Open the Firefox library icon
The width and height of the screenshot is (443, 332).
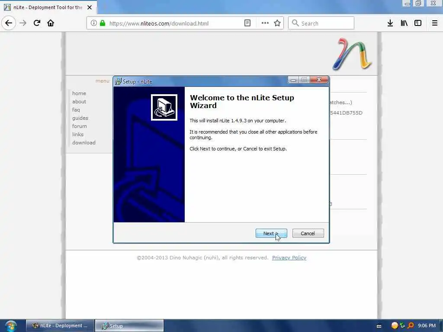coord(404,23)
